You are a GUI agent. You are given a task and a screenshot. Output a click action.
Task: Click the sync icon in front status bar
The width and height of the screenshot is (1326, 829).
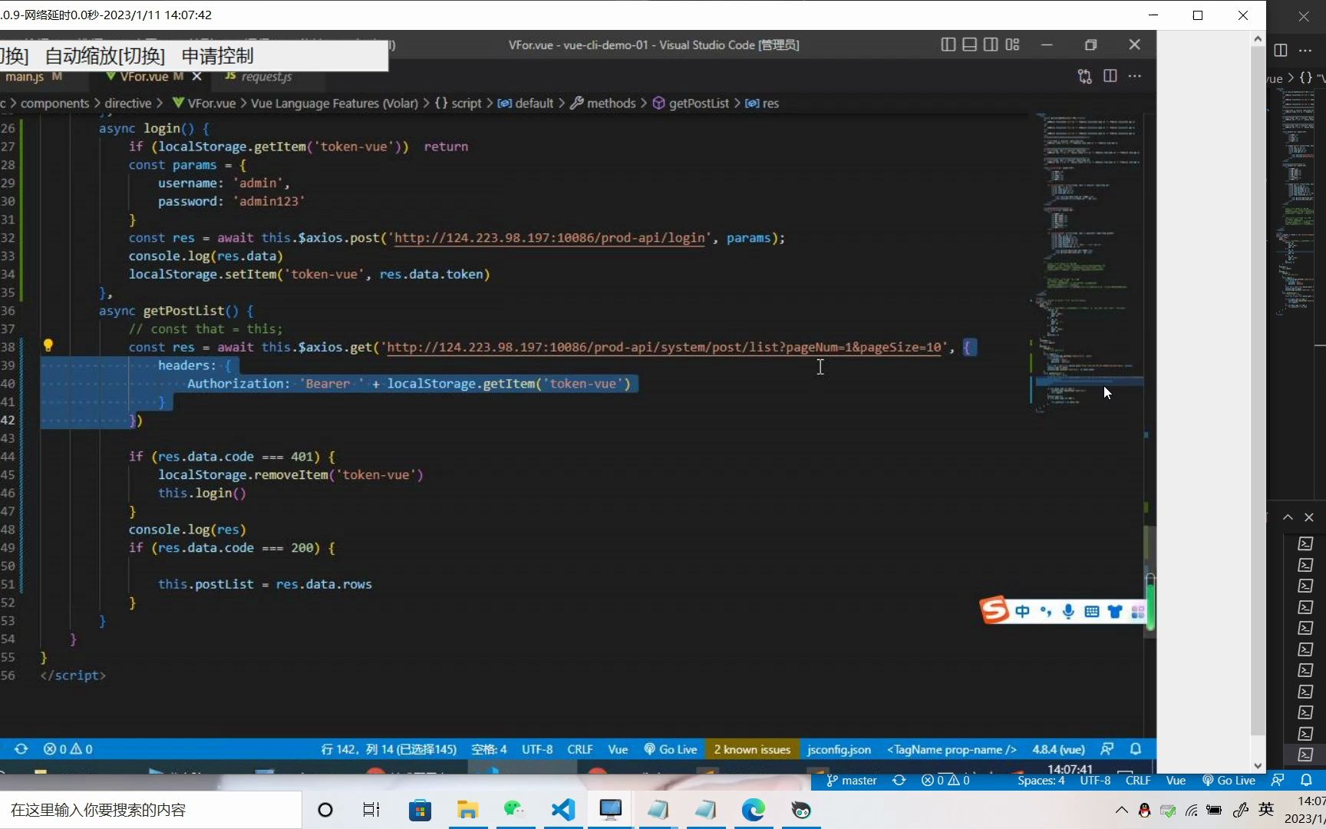coord(21,748)
